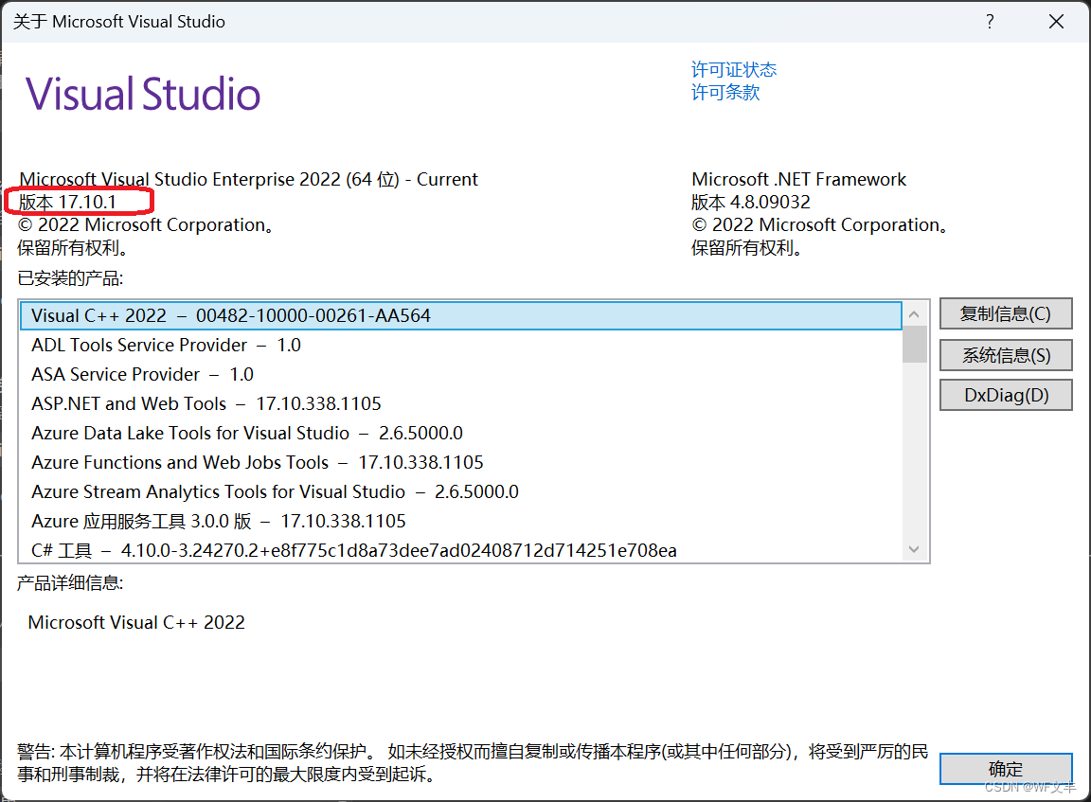Close the About Visual Studio dialog
The image size is (1091, 802).
1056,22
